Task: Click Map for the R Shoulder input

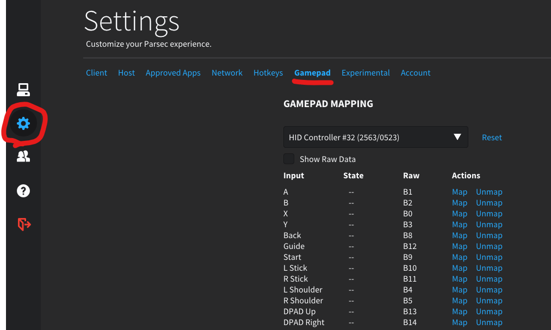Action: click(x=459, y=301)
